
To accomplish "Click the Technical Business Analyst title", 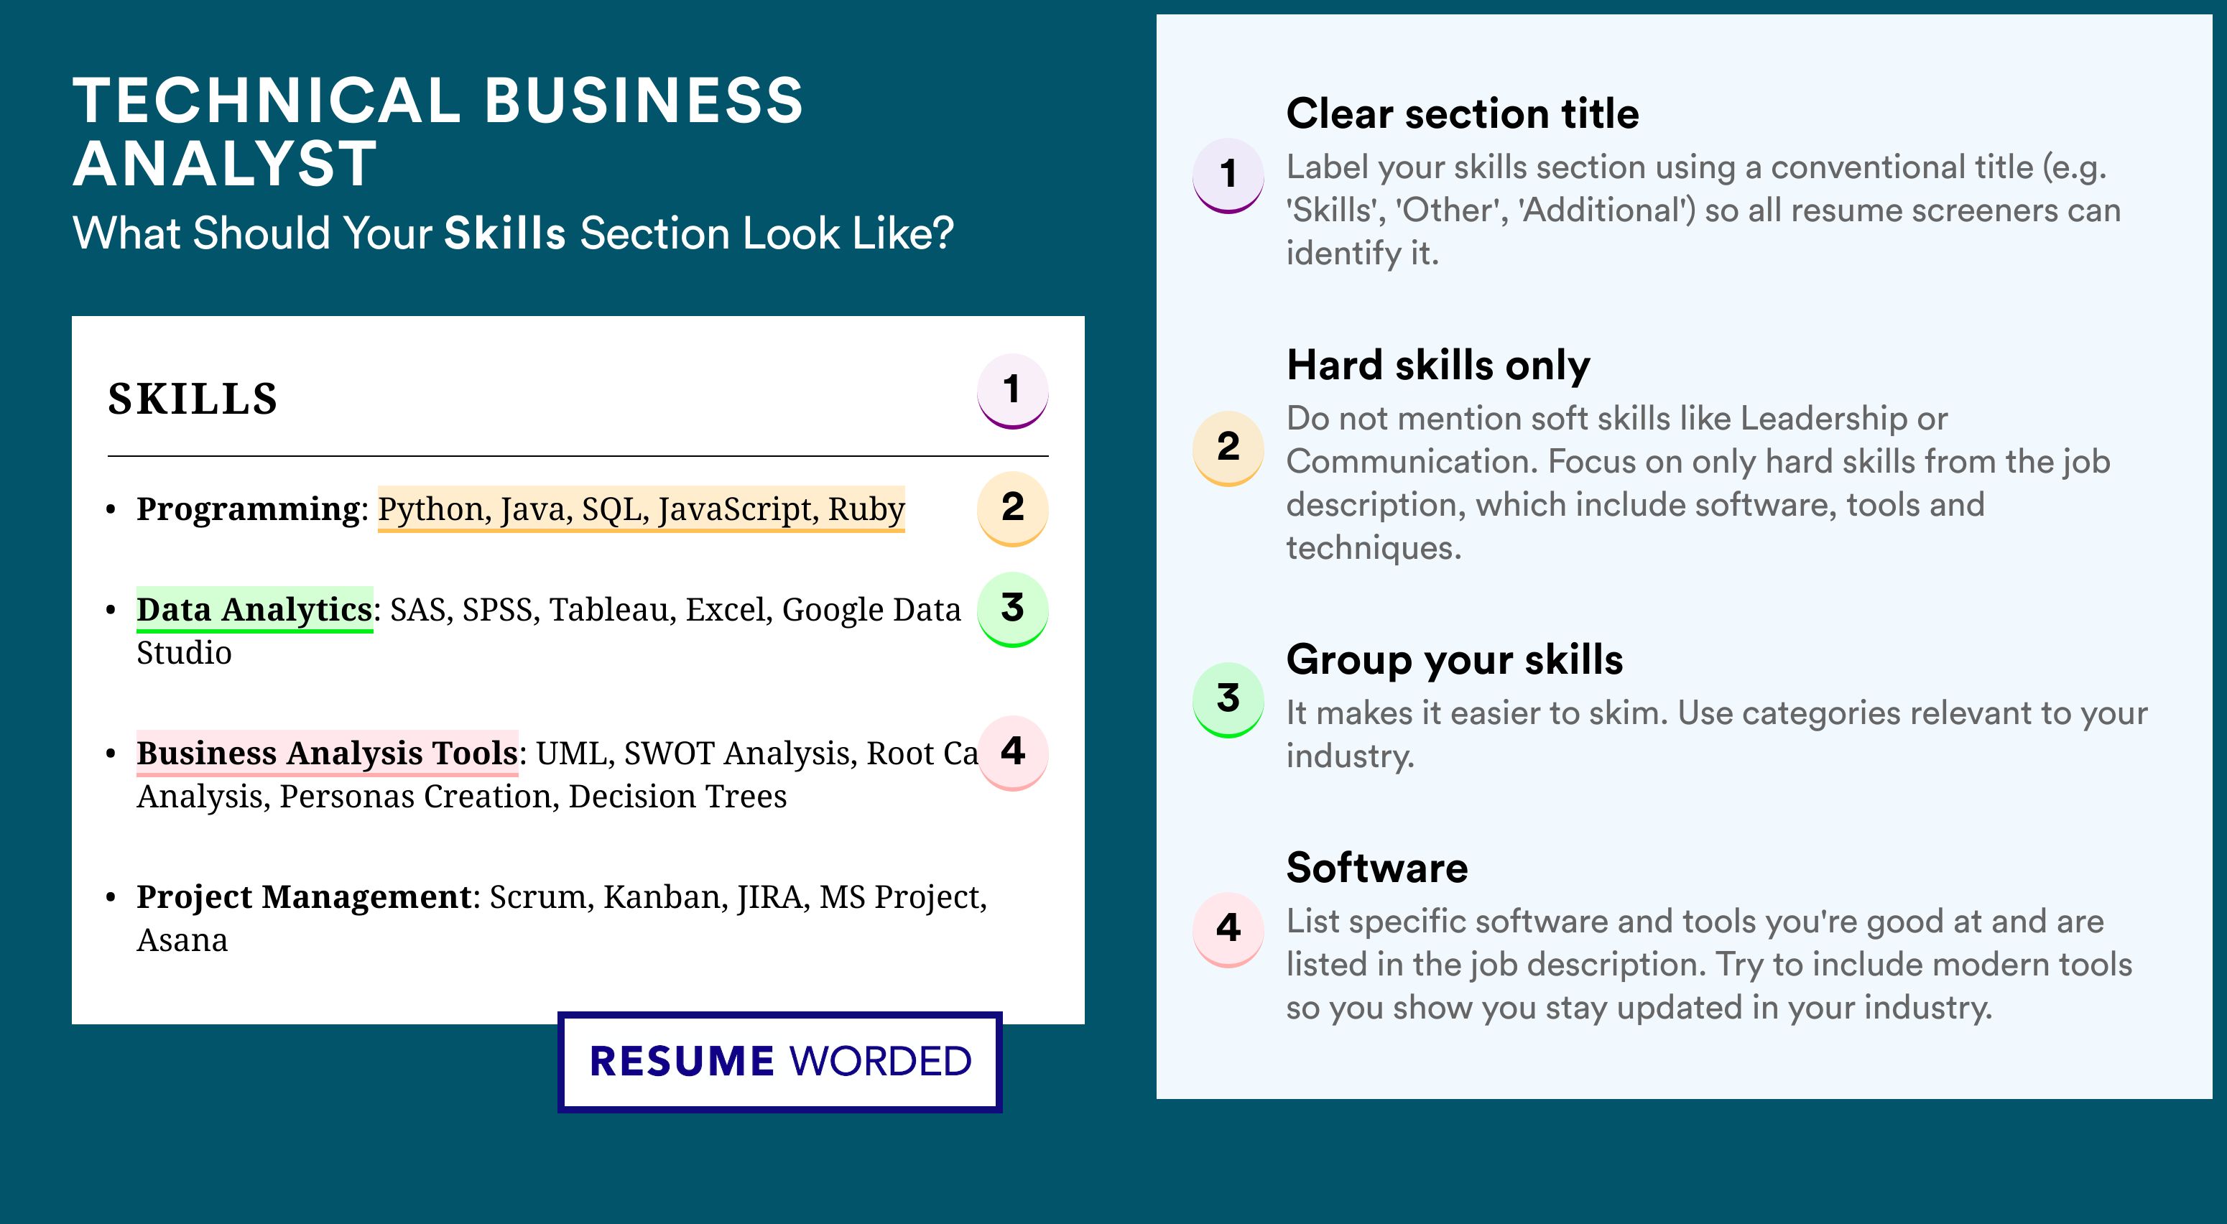I will pos(437,131).
